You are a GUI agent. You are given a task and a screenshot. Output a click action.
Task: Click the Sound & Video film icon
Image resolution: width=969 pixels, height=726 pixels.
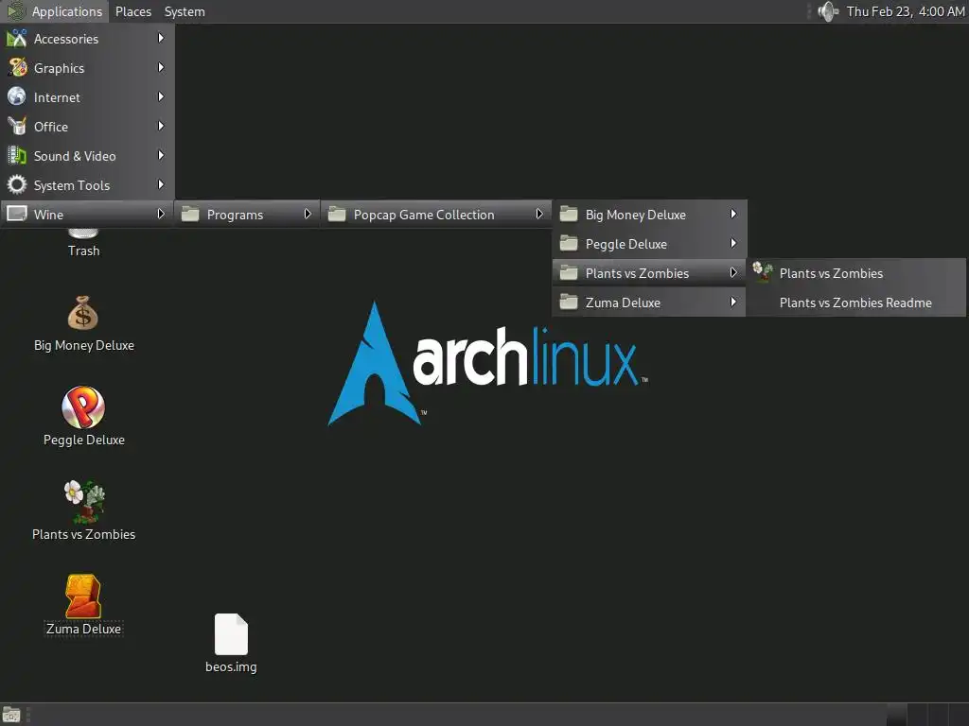17,156
